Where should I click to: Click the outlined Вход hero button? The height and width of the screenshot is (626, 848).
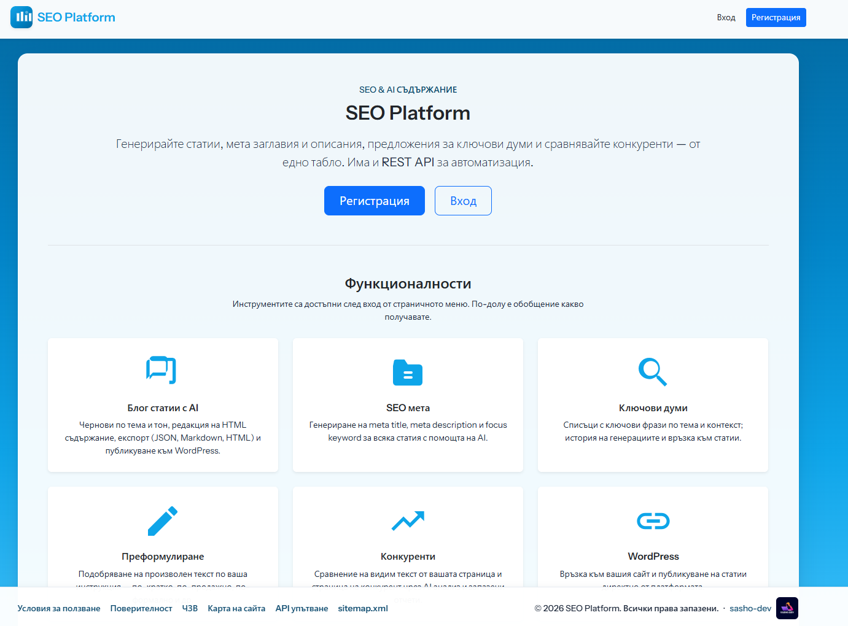point(463,201)
